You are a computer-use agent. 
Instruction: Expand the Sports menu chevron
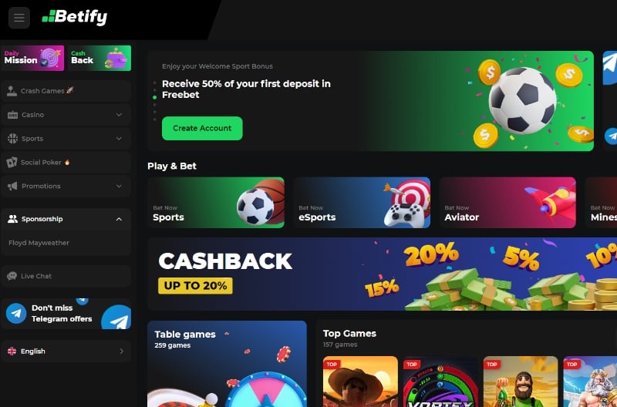[x=119, y=139]
